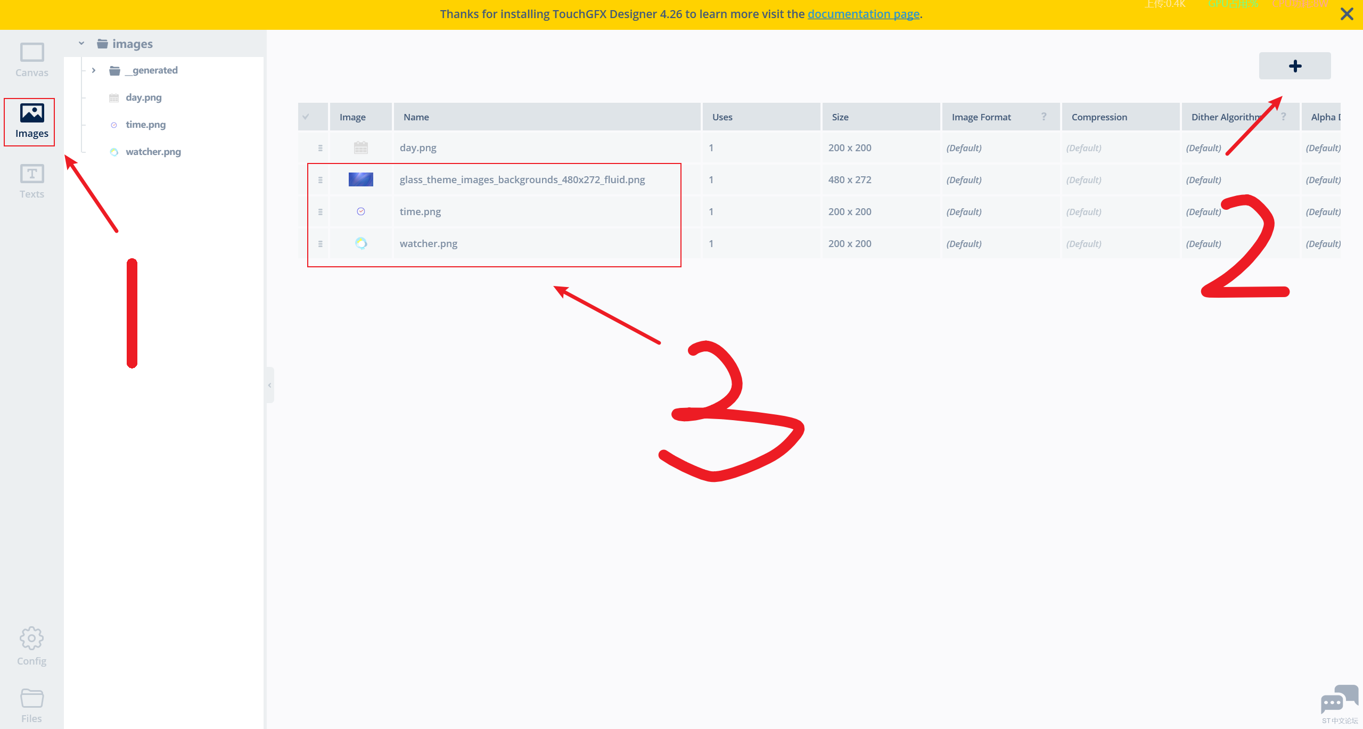Image resolution: width=1363 pixels, height=729 pixels.
Task: Click the Image Format help question mark
Action: (1044, 117)
